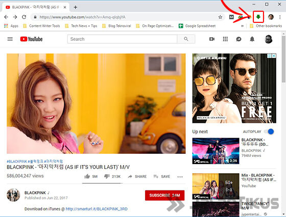Close the BLACKPINK YouTube tab

pos(64,7)
